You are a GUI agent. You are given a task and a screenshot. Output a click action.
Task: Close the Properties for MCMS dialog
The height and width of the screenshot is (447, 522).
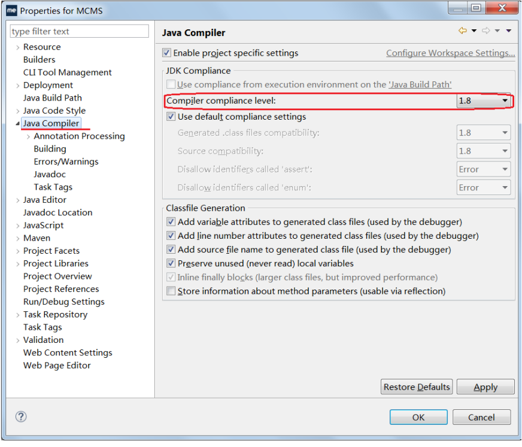502,8
